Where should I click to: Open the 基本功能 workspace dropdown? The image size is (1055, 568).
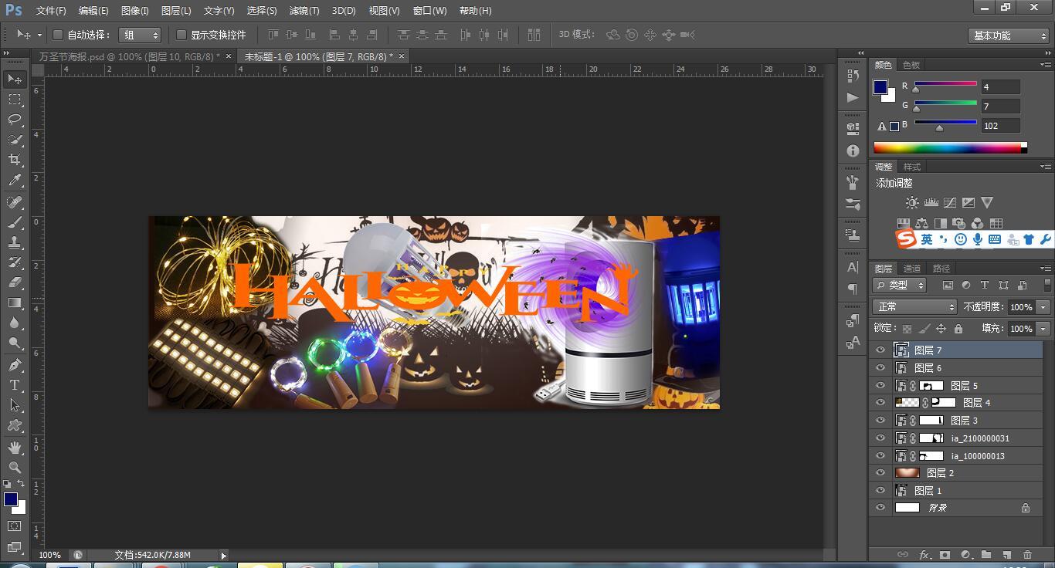(1009, 35)
